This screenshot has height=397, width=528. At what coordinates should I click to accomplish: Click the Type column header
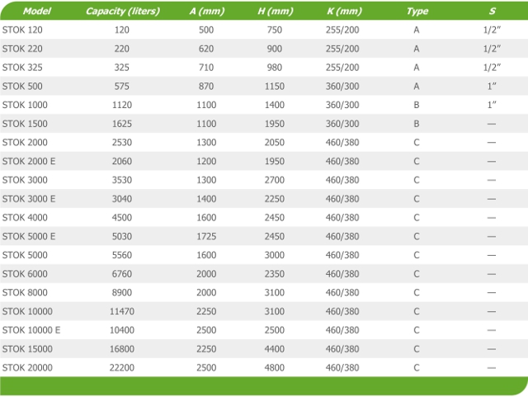click(417, 11)
